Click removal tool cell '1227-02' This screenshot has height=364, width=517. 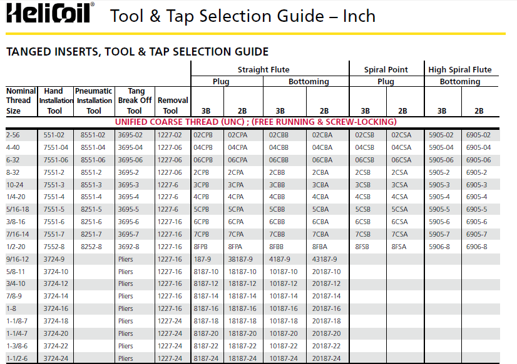point(170,135)
